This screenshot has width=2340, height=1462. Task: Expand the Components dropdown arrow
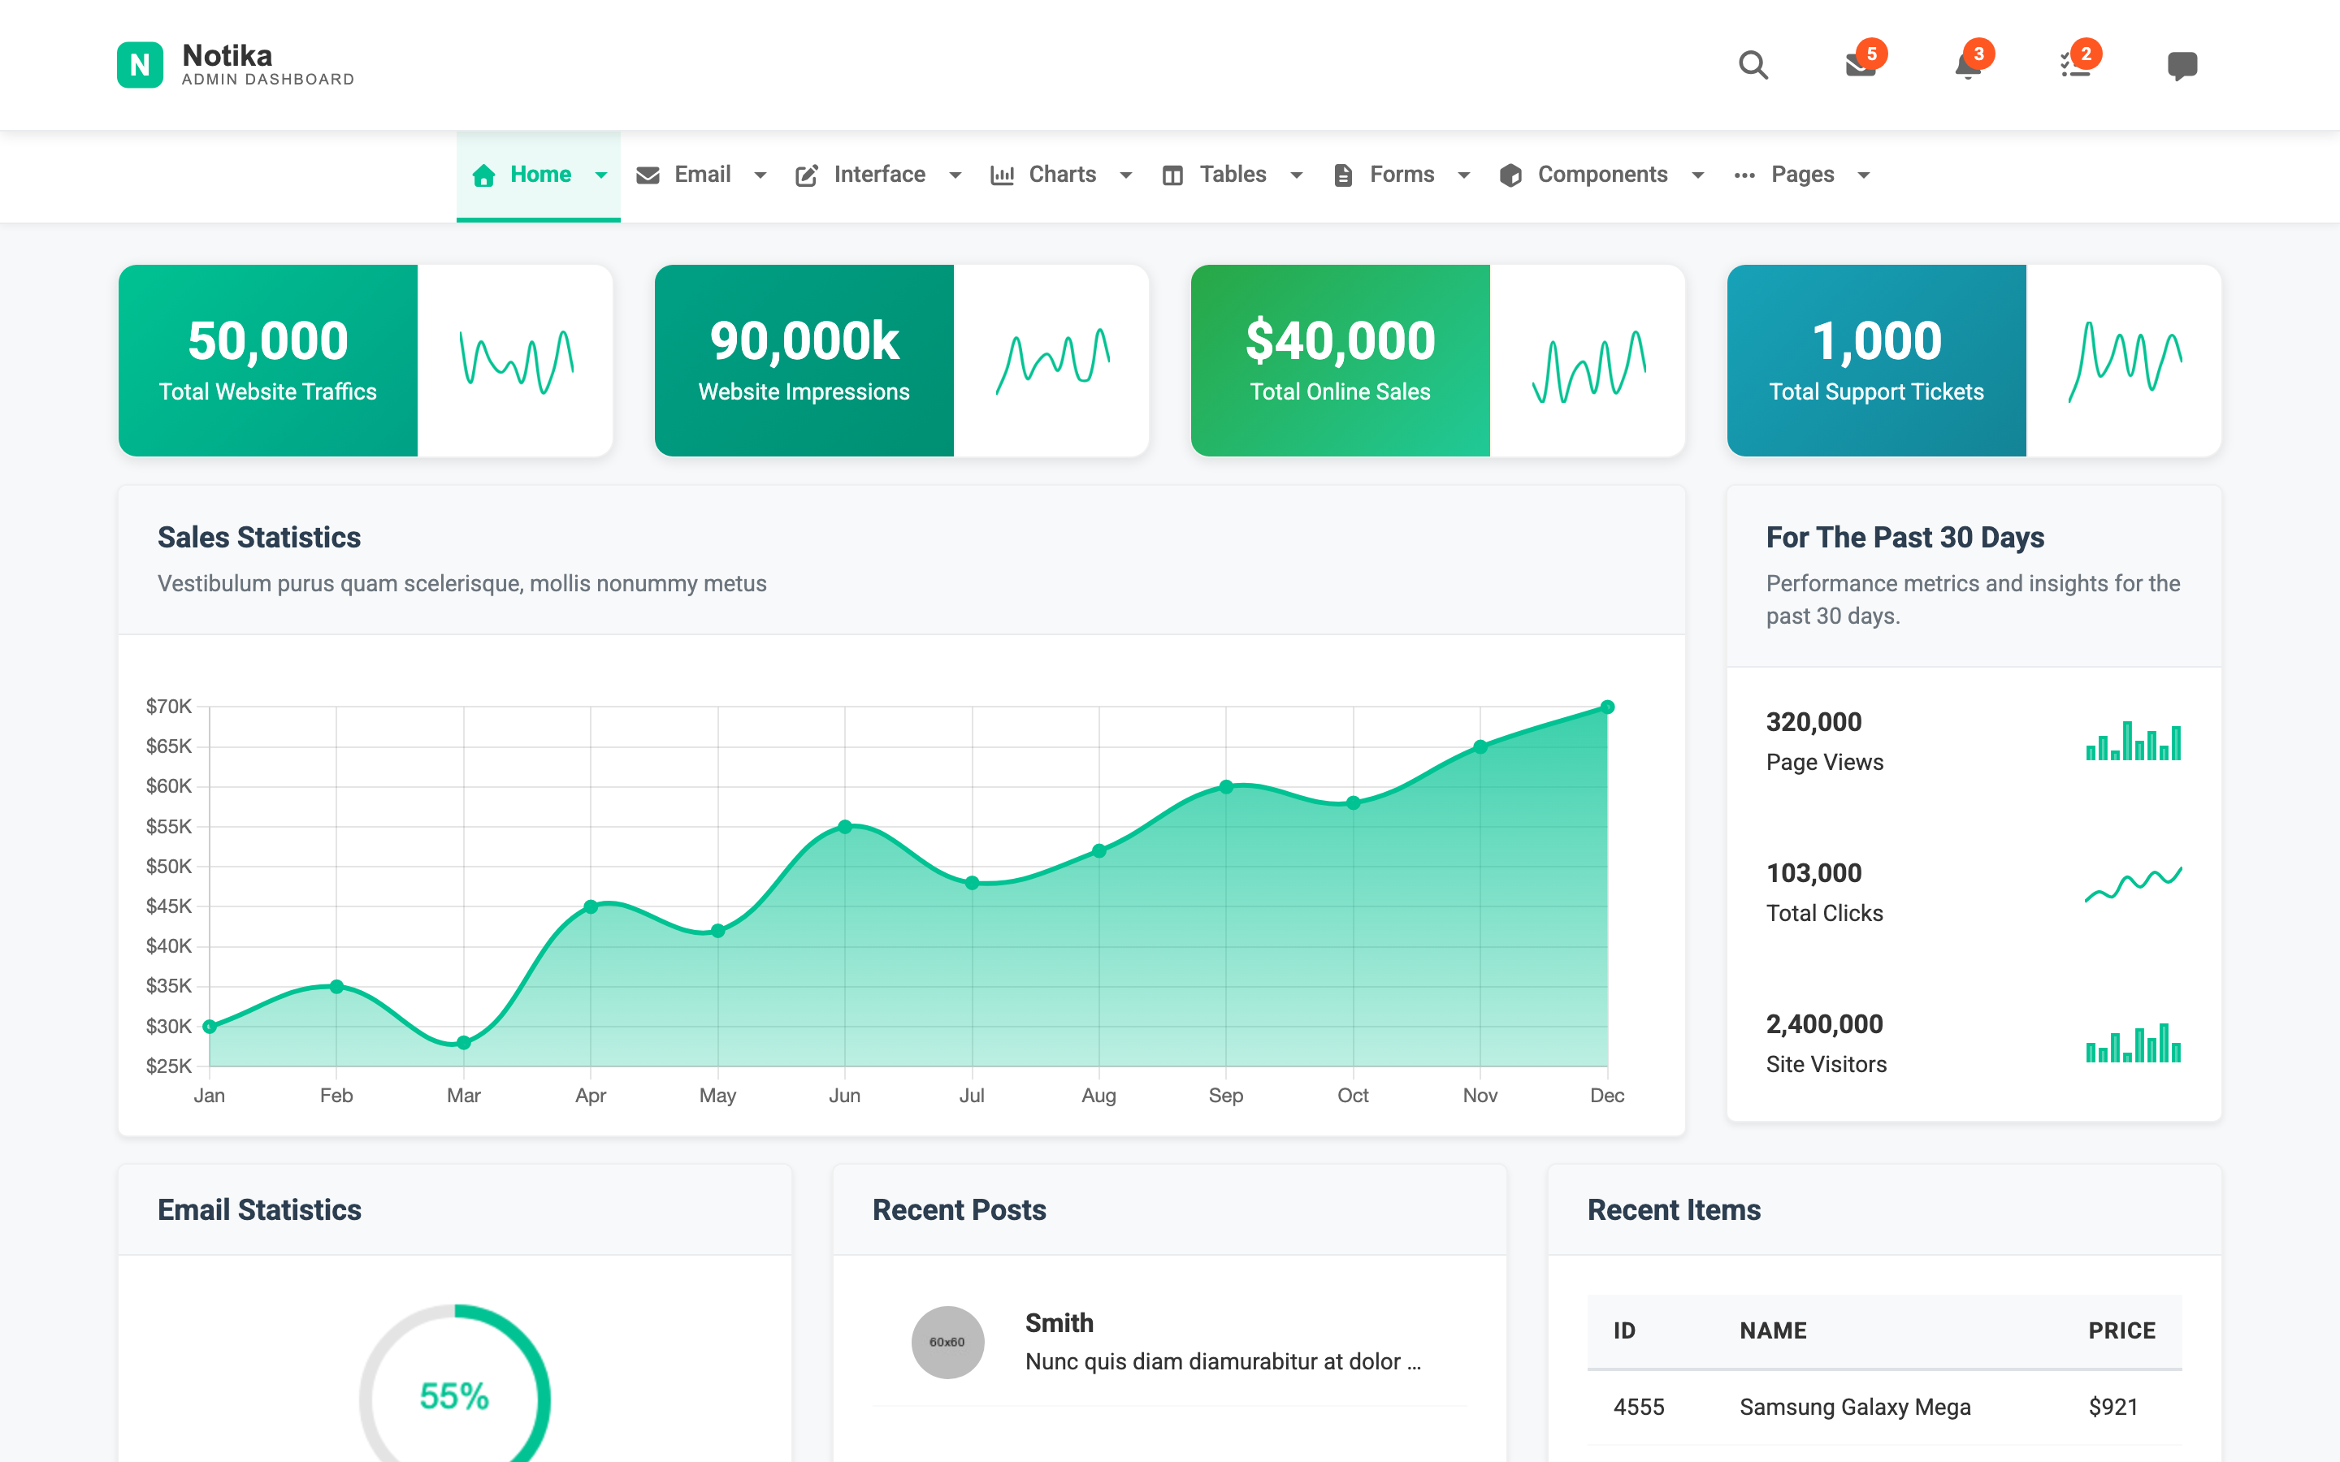coord(1698,175)
